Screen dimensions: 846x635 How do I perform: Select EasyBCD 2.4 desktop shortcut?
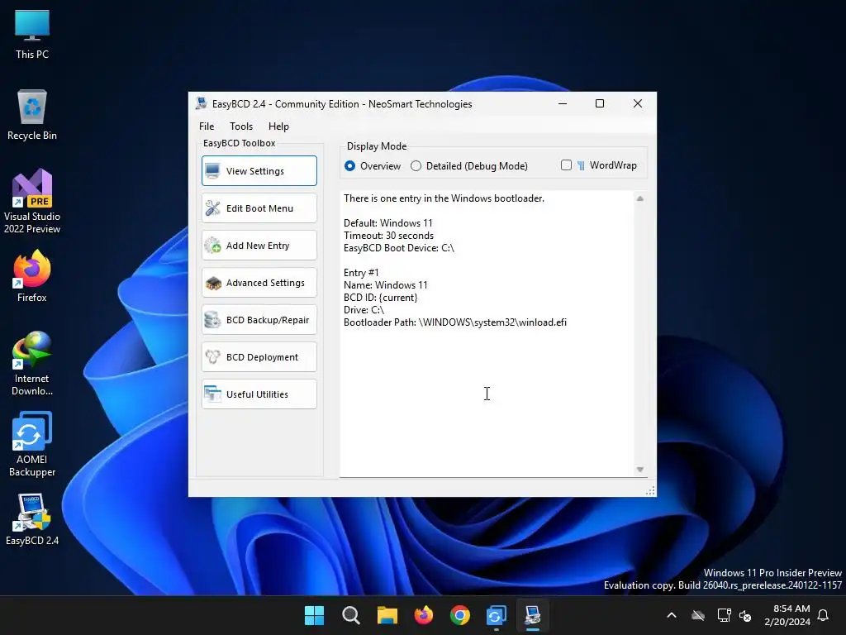[32, 519]
